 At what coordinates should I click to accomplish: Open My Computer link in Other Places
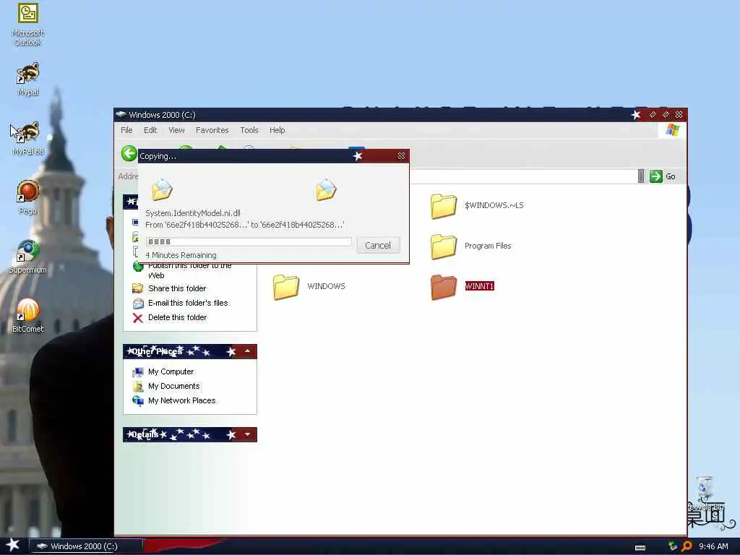click(171, 372)
